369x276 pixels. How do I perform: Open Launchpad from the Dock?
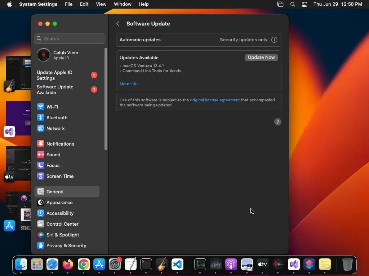37,264
